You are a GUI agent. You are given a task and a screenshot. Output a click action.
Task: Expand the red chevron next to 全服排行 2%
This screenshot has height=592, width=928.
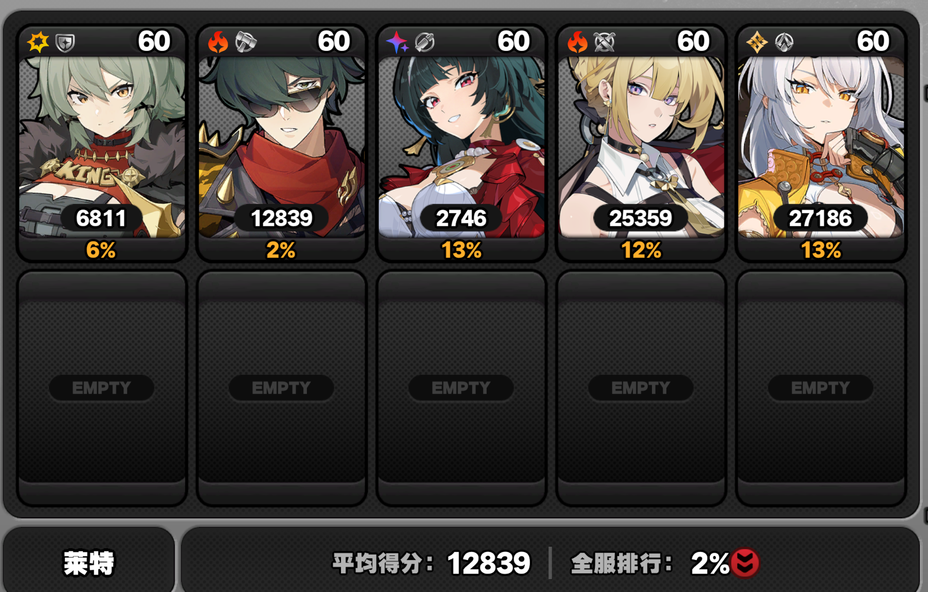pyautogui.click(x=745, y=563)
